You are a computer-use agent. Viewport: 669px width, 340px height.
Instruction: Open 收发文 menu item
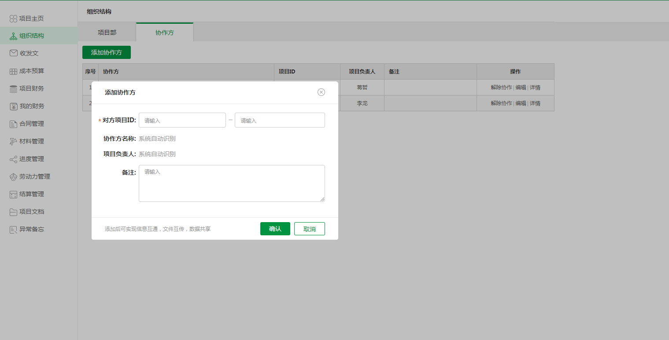[39, 53]
